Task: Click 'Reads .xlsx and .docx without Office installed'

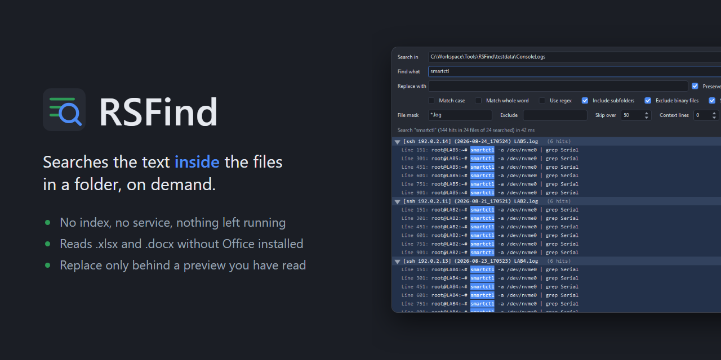Action: (x=182, y=244)
